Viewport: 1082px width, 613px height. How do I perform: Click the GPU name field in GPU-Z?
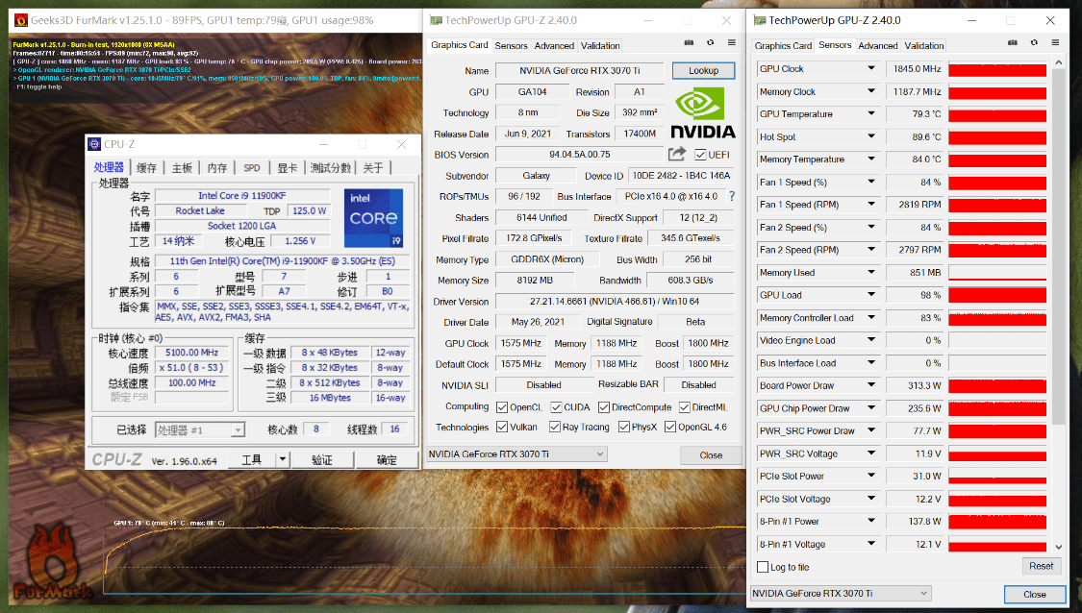point(580,70)
